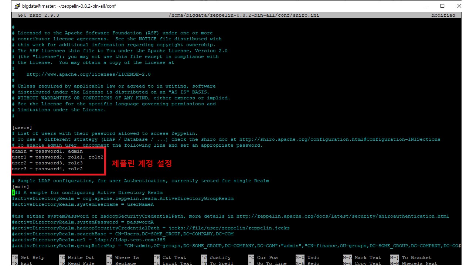
Task: Click the hadoopSecurityCredentialPath jceks line
Action: pos(151,228)
